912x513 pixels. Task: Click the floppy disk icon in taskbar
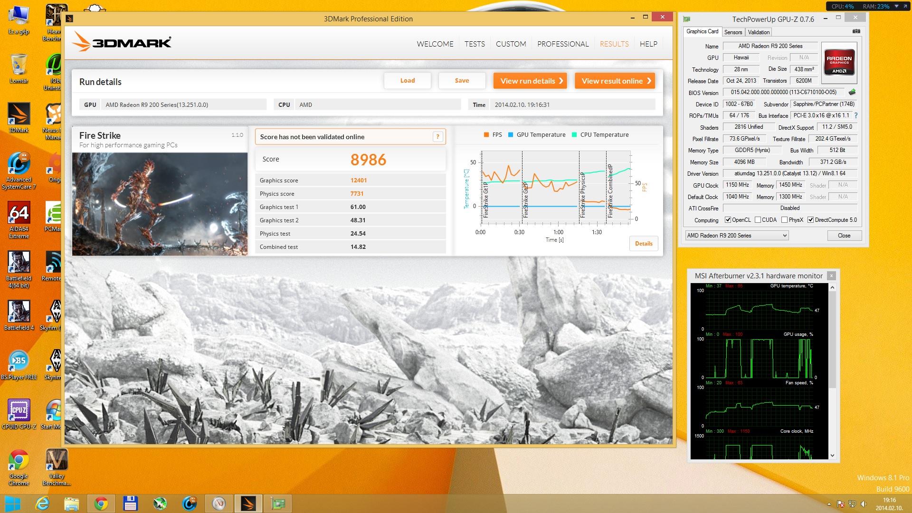tap(130, 503)
